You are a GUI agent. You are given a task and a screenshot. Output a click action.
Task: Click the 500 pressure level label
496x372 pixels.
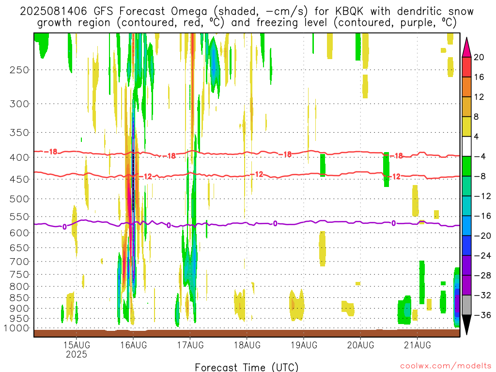[x=19, y=199]
